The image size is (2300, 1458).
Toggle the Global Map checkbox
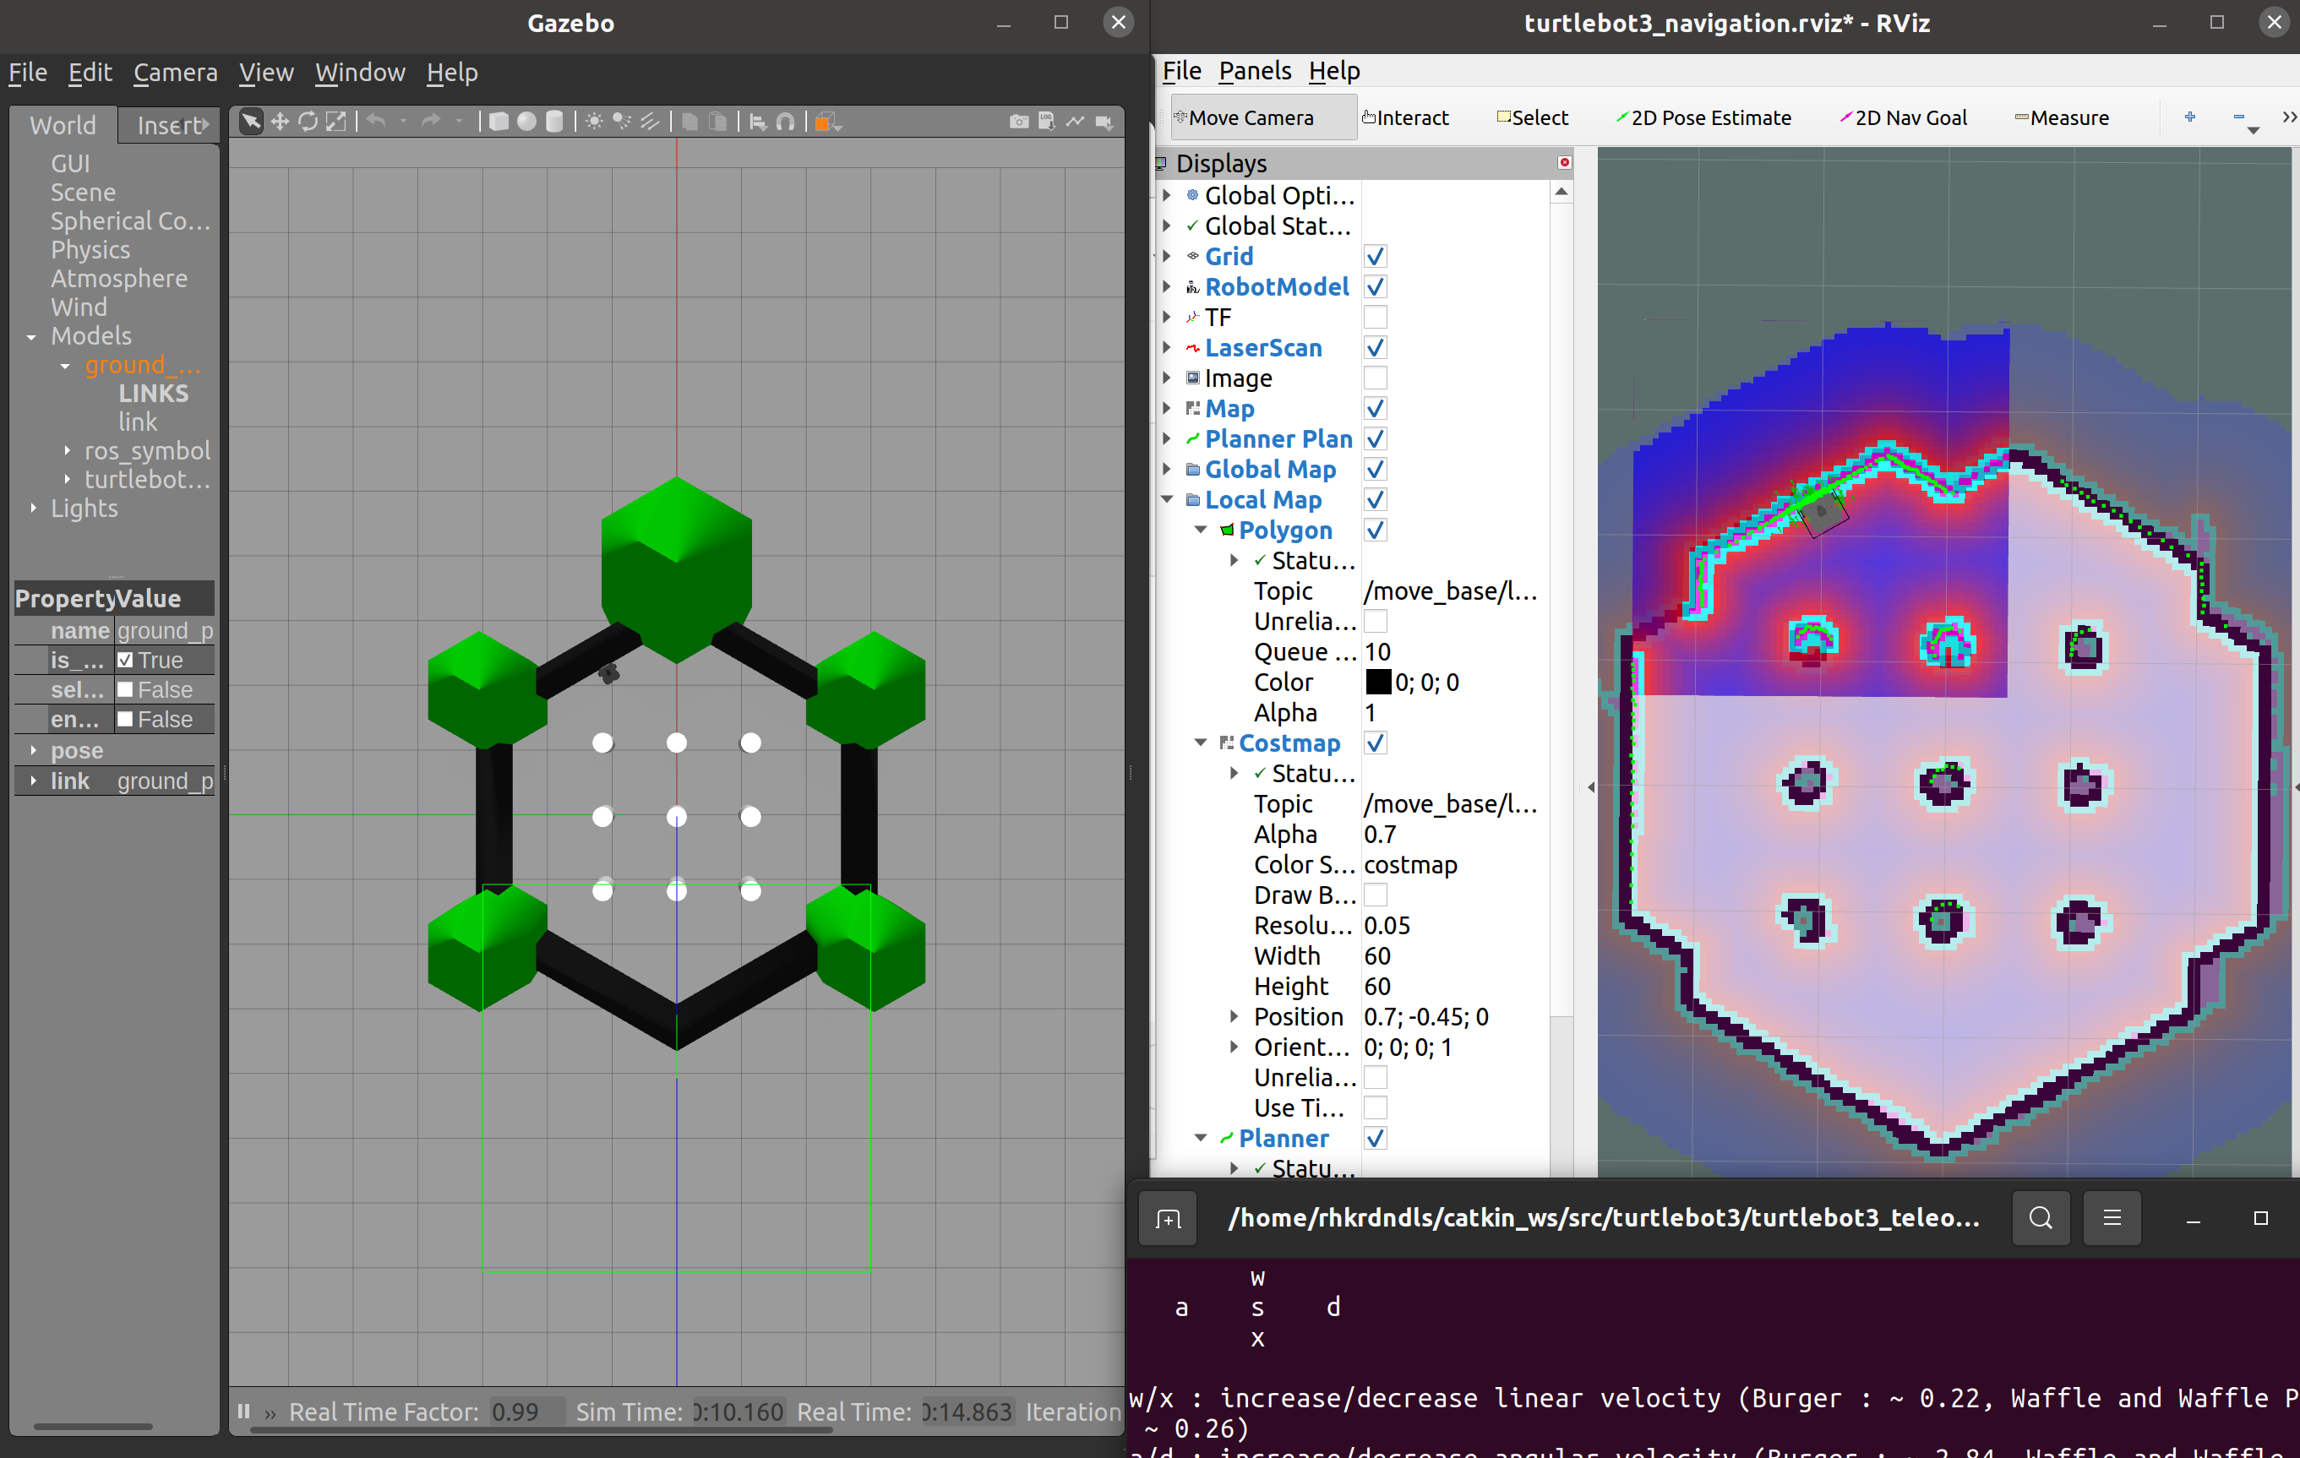[1376, 470]
